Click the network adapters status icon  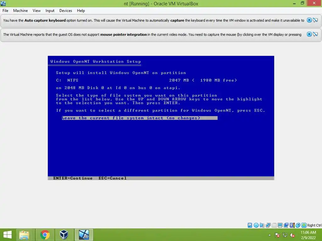tap(268, 225)
